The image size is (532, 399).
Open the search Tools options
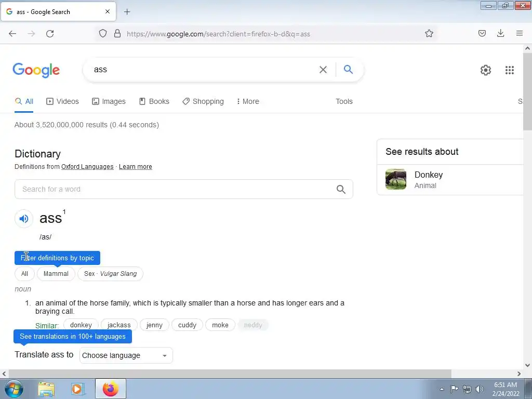pos(344,101)
